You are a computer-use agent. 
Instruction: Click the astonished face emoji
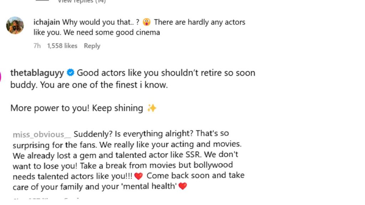point(146,22)
